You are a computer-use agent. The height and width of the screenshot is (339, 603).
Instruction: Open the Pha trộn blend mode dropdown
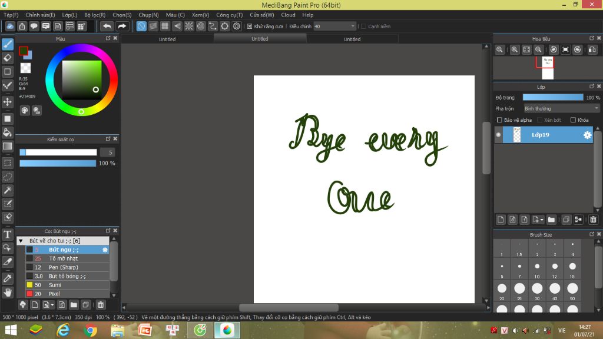click(562, 109)
